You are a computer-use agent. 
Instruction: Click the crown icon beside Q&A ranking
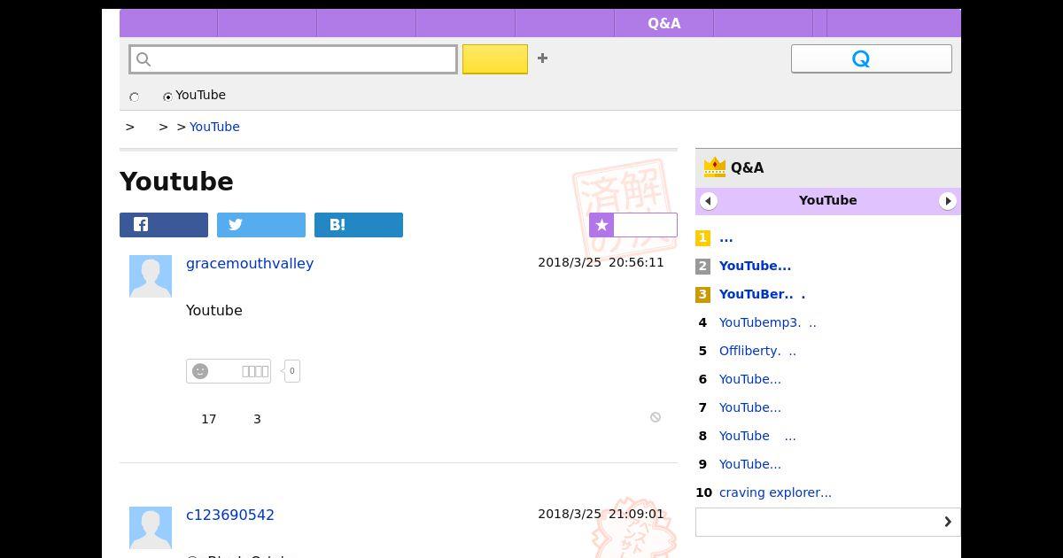pos(714,167)
